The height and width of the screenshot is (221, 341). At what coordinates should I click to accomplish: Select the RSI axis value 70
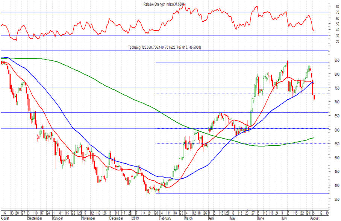[338, 13]
